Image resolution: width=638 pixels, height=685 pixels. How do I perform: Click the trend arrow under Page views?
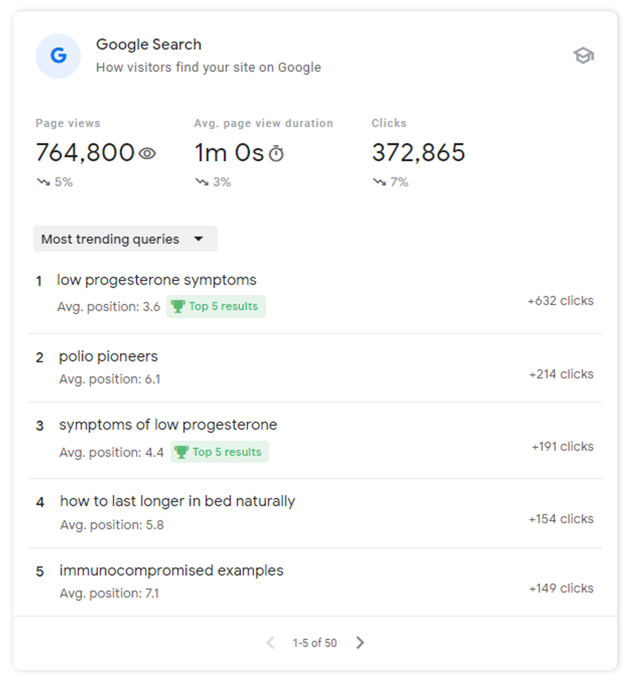click(x=43, y=182)
